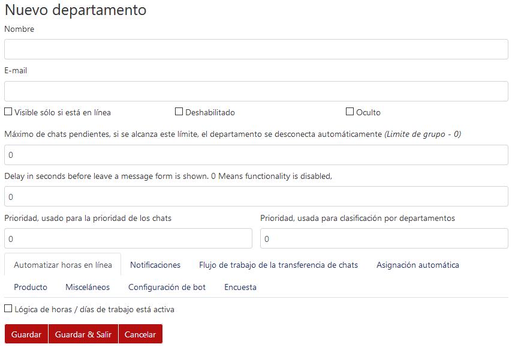Select the chat priority input field
The image size is (512, 347).
tap(128, 239)
